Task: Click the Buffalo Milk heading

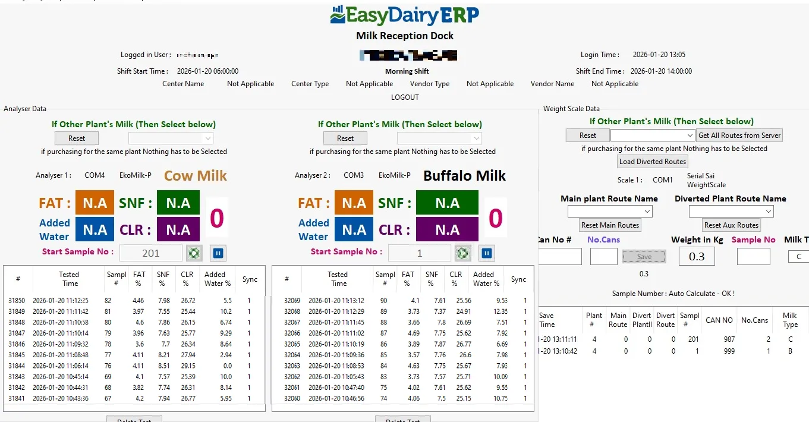Action: (464, 175)
